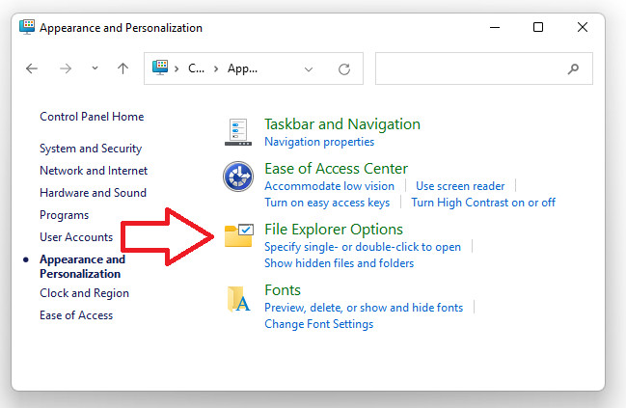
Task: Expand the chevron after the address bar icon
Action: click(177, 69)
